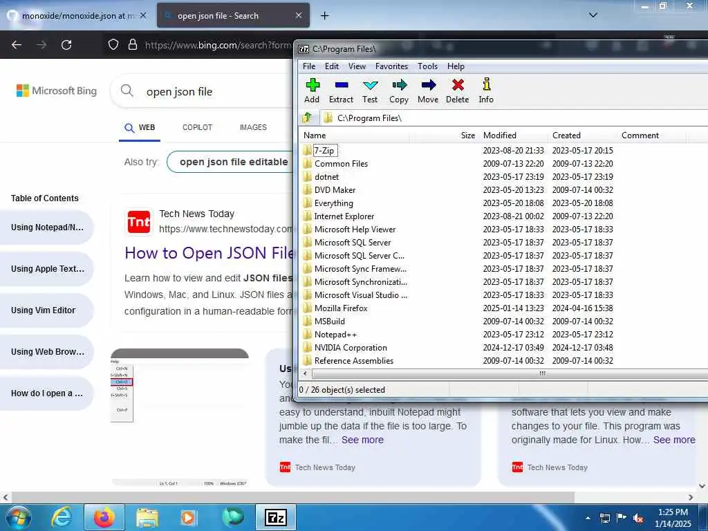Select the WEB search tab
The image size is (708, 531).
click(x=140, y=128)
